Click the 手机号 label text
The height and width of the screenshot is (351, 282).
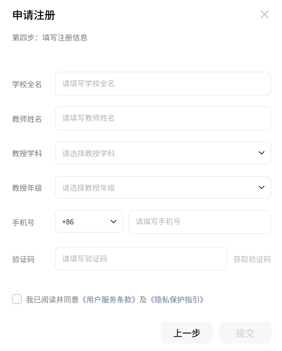(23, 223)
